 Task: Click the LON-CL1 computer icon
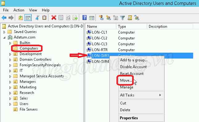coord(89,32)
